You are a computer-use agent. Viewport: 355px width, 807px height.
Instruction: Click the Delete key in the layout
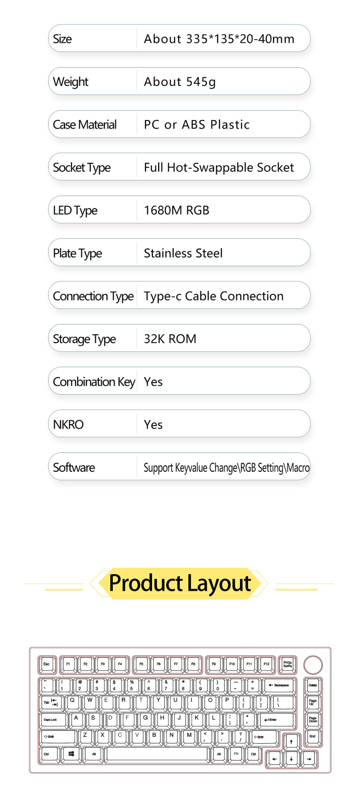(313, 685)
